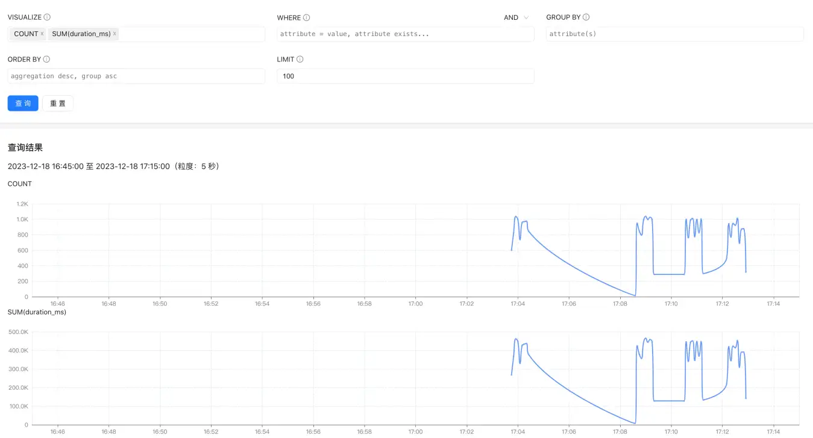This screenshot has width=813, height=438.
Task: Click the LIMIT input showing 100
Action: pos(405,76)
